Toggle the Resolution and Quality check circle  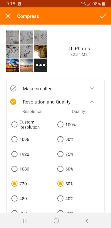click(x=13, y=102)
